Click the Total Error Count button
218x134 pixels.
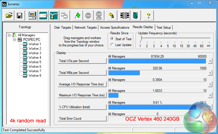[82, 119]
